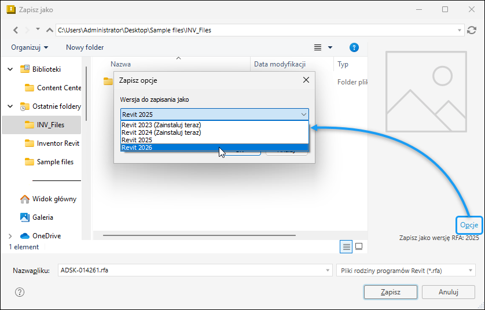The image size is (485, 310).
Task: Cancel the dialog with Anuluj
Action: (448, 292)
